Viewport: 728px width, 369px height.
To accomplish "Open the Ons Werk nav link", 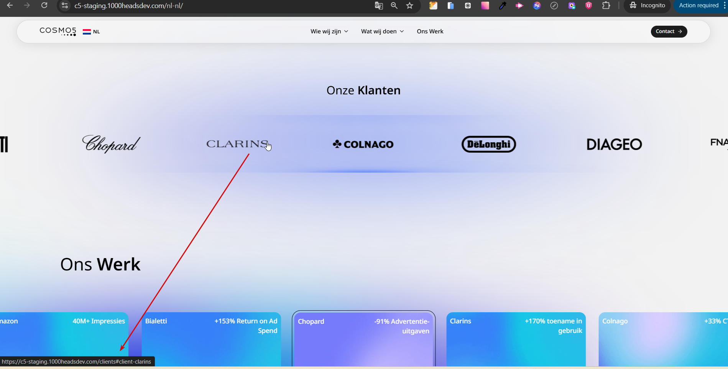I will coord(430,31).
